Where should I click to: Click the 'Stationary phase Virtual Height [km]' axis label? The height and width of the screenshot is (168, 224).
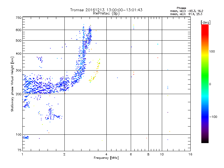click(x=12, y=84)
